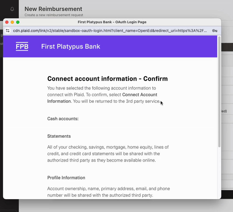Click the Profile Information section heading
The image size is (233, 212).
tap(66, 178)
